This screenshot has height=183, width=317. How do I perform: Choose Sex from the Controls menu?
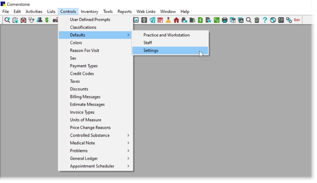pos(95,58)
